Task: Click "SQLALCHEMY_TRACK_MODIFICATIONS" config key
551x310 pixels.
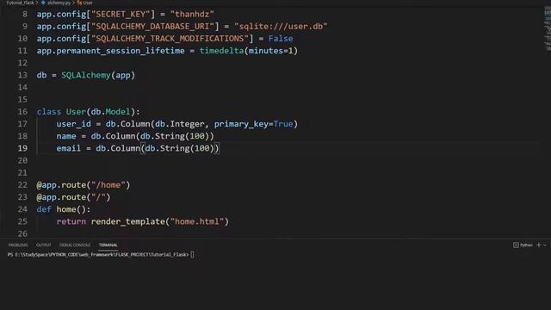Action: [x=170, y=39]
